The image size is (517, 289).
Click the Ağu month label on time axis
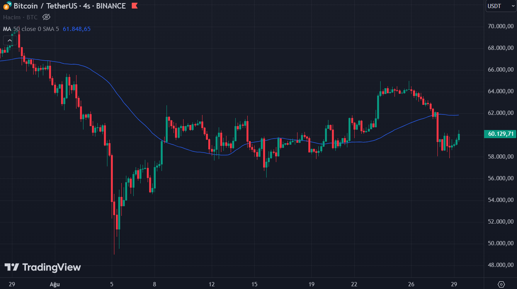click(x=54, y=284)
